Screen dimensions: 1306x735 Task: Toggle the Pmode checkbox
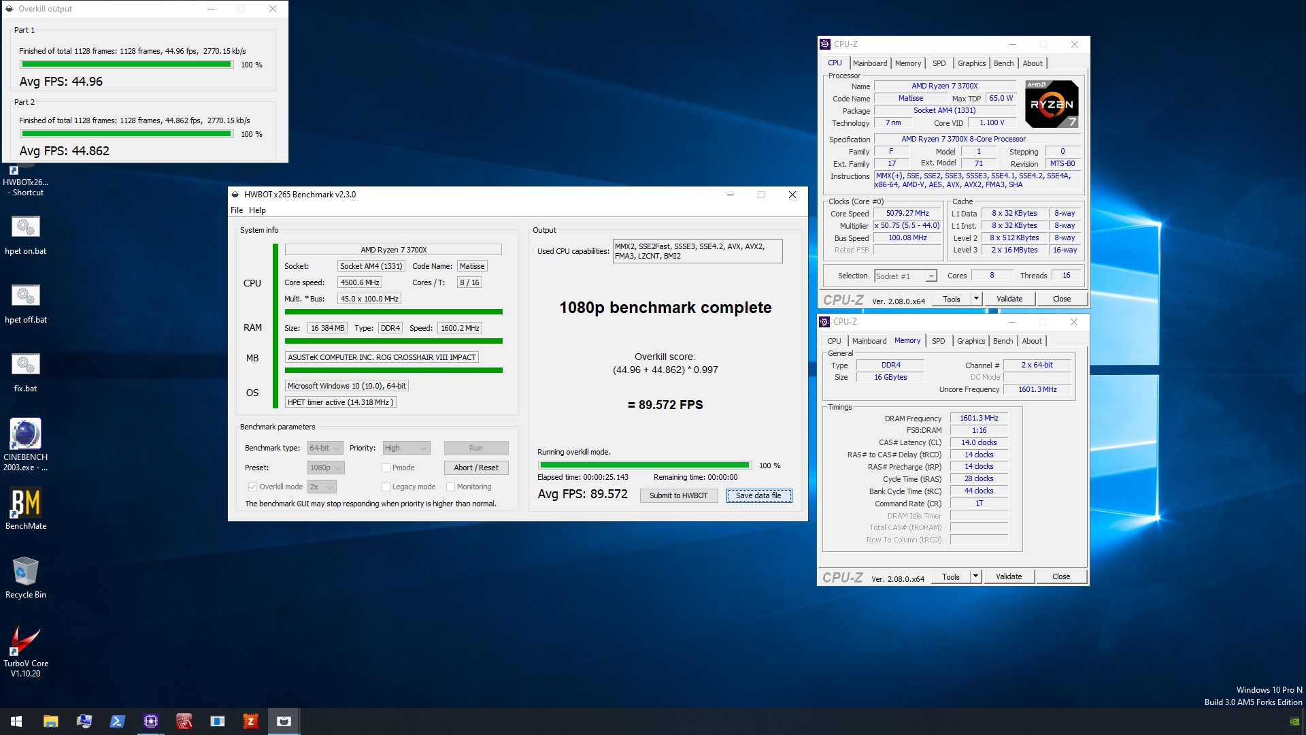(386, 468)
